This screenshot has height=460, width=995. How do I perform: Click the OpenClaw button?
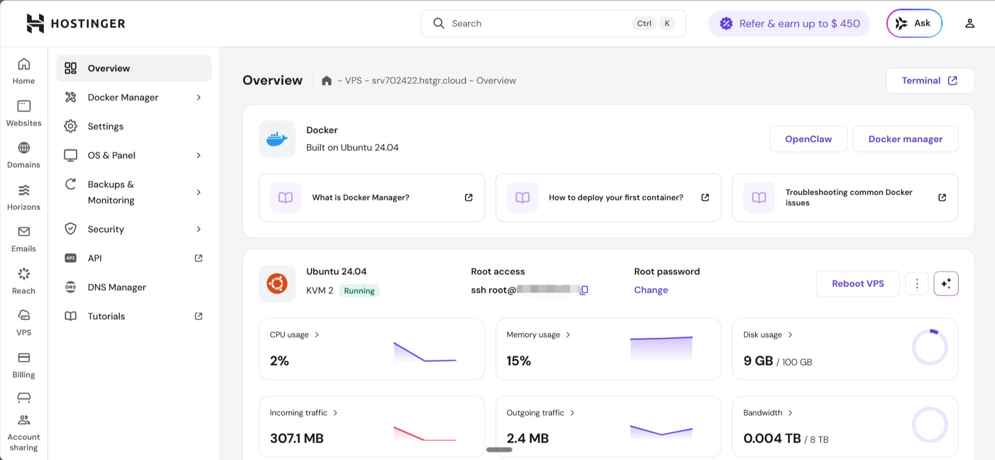[x=808, y=139]
